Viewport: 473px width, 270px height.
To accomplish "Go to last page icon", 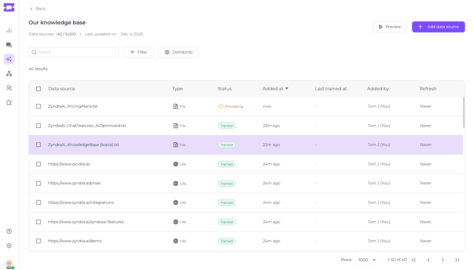I will [x=457, y=260].
